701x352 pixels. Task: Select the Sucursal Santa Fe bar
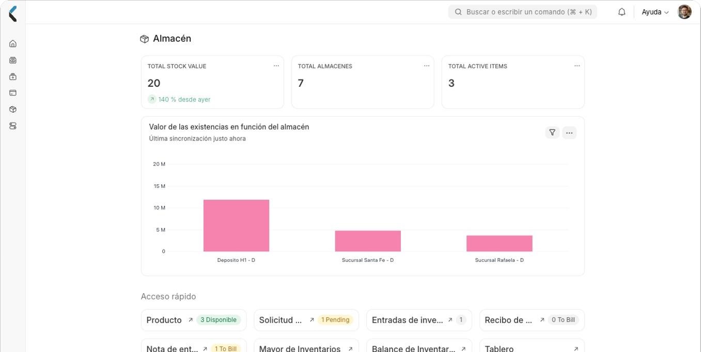(368, 241)
